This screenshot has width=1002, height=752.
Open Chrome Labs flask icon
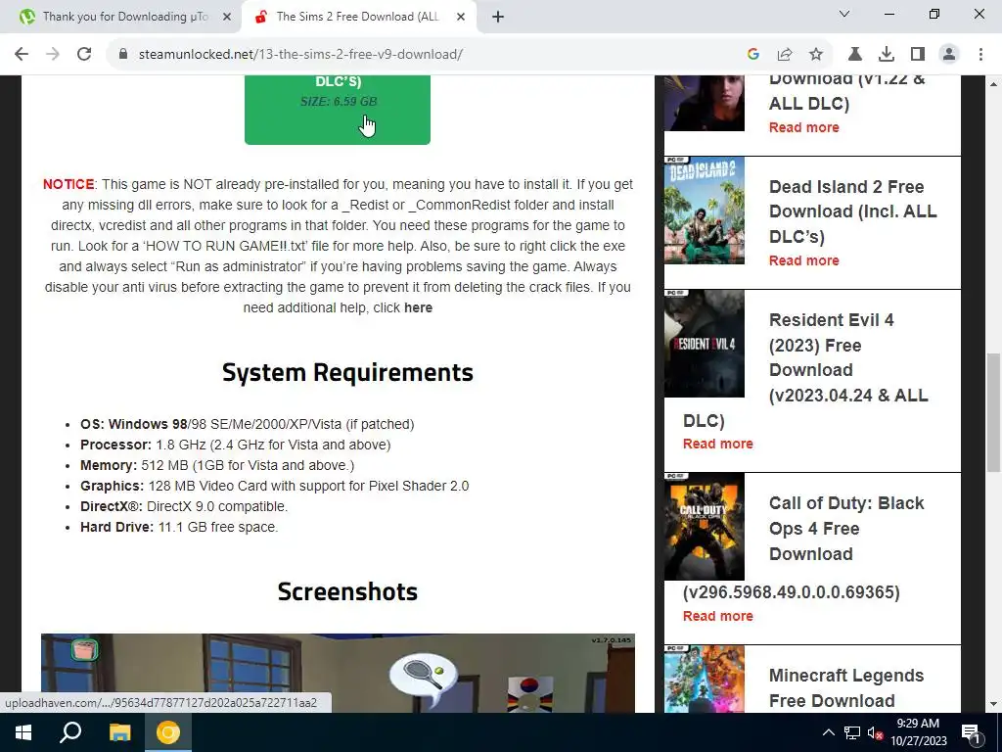[x=854, y=55]
